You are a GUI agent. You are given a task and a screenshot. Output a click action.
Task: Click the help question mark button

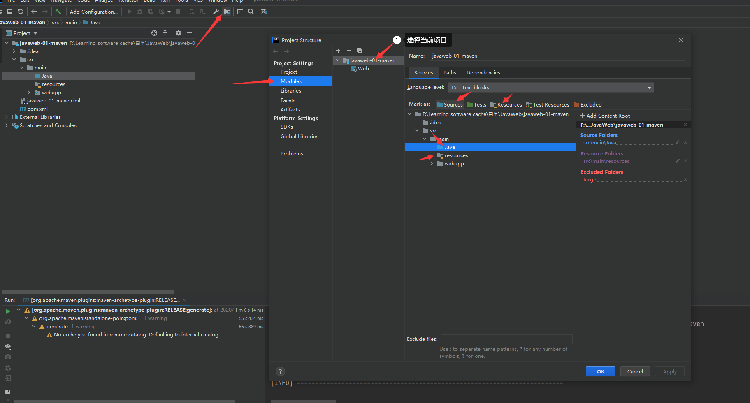280,371
